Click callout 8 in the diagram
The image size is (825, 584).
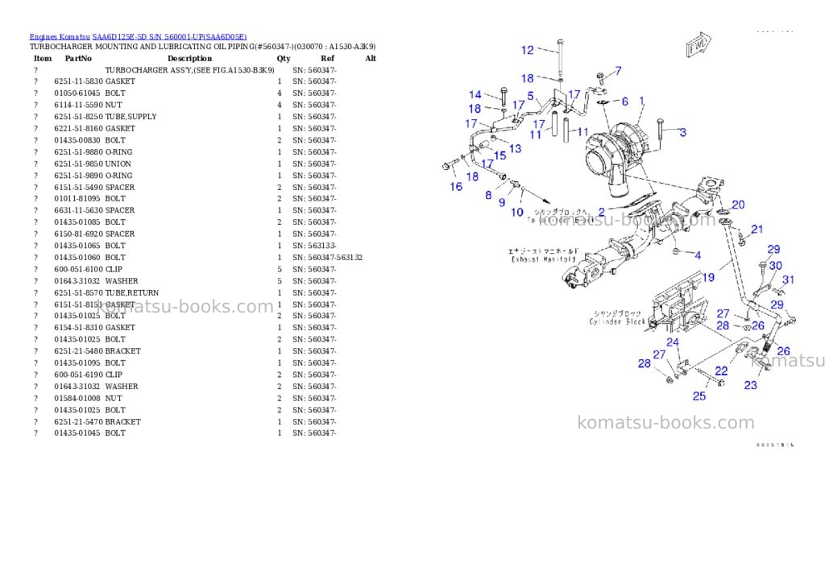(488, 196)
